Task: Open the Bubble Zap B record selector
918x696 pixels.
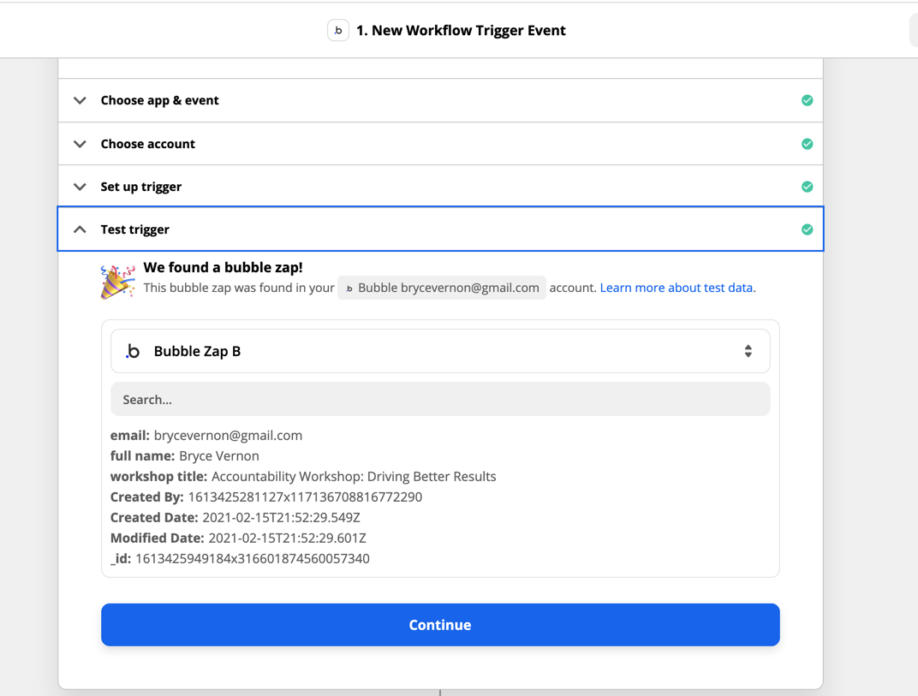Action: 440,351
